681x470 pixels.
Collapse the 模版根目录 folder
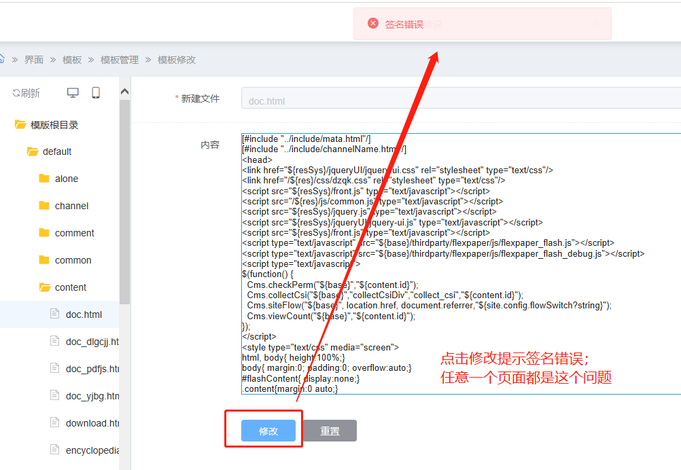point(54,125)
